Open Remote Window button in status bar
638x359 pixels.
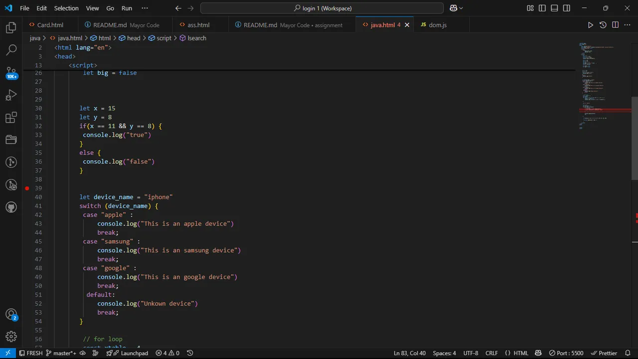pos(7,353)
